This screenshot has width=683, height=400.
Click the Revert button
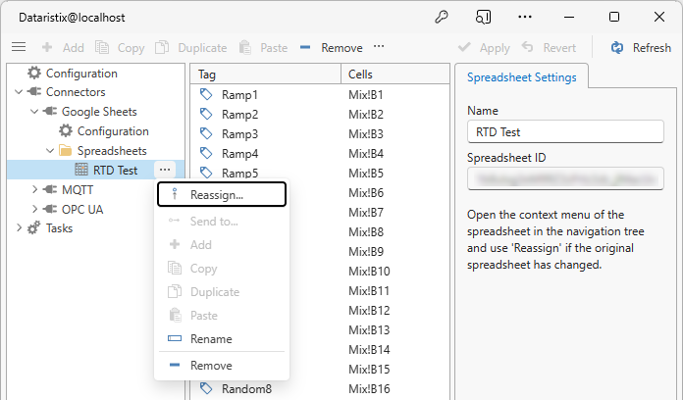click(x=550, y=47)
